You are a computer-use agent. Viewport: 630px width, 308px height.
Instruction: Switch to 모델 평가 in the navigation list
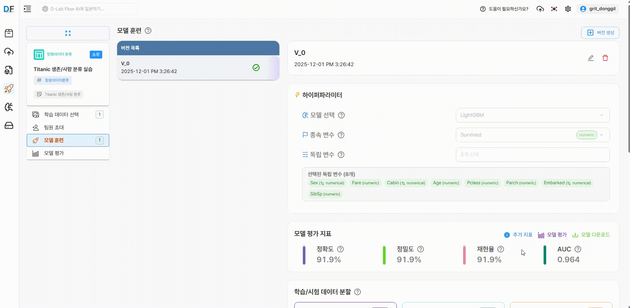[x=53, y=153]
